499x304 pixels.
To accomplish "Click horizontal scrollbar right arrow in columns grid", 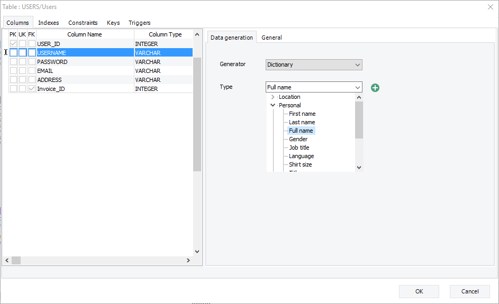I will pyautogui.click(x=188, y=261).
